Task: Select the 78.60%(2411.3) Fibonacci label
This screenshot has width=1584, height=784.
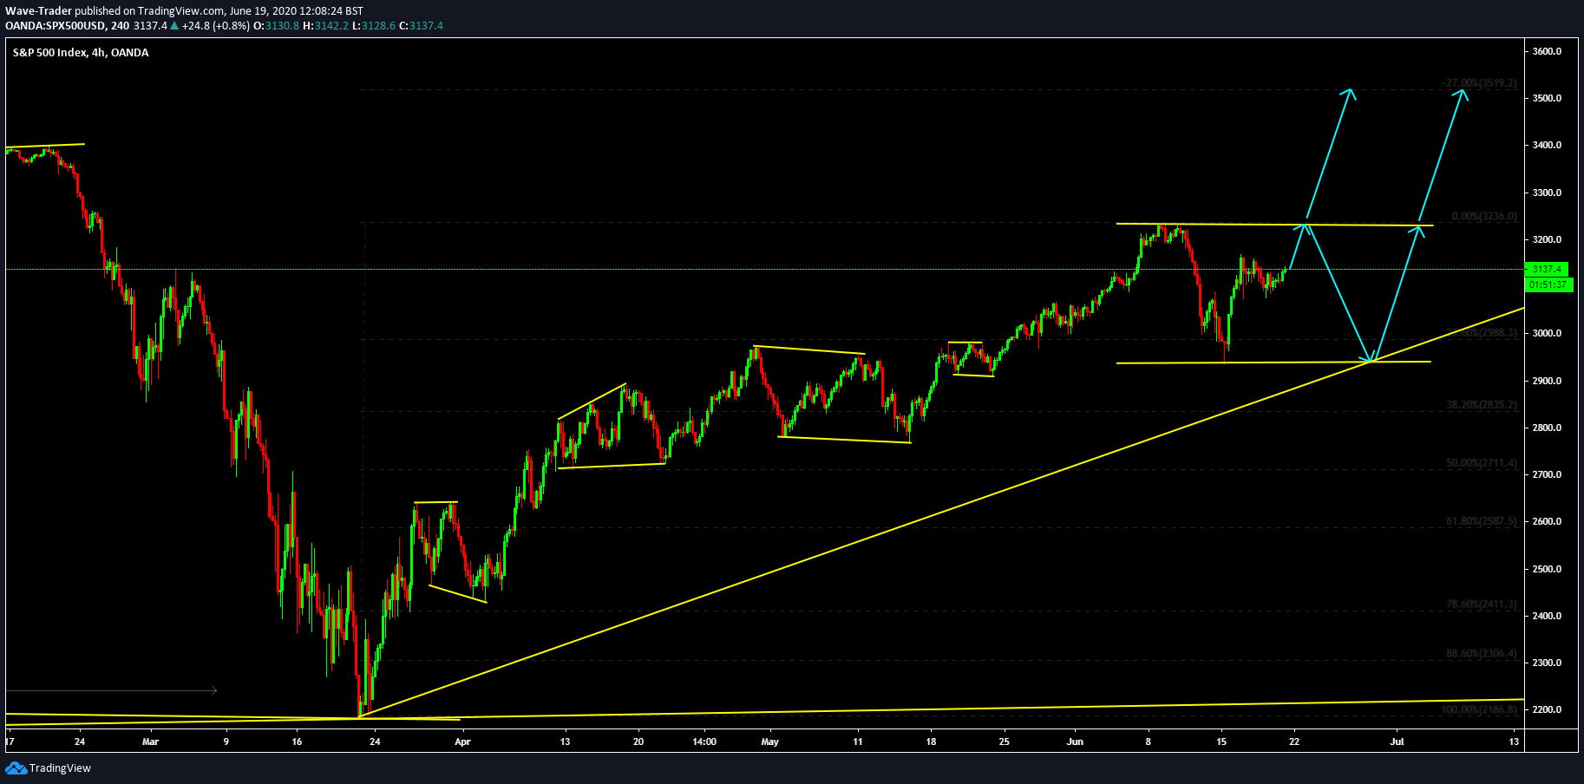Action: [1482, 604]
